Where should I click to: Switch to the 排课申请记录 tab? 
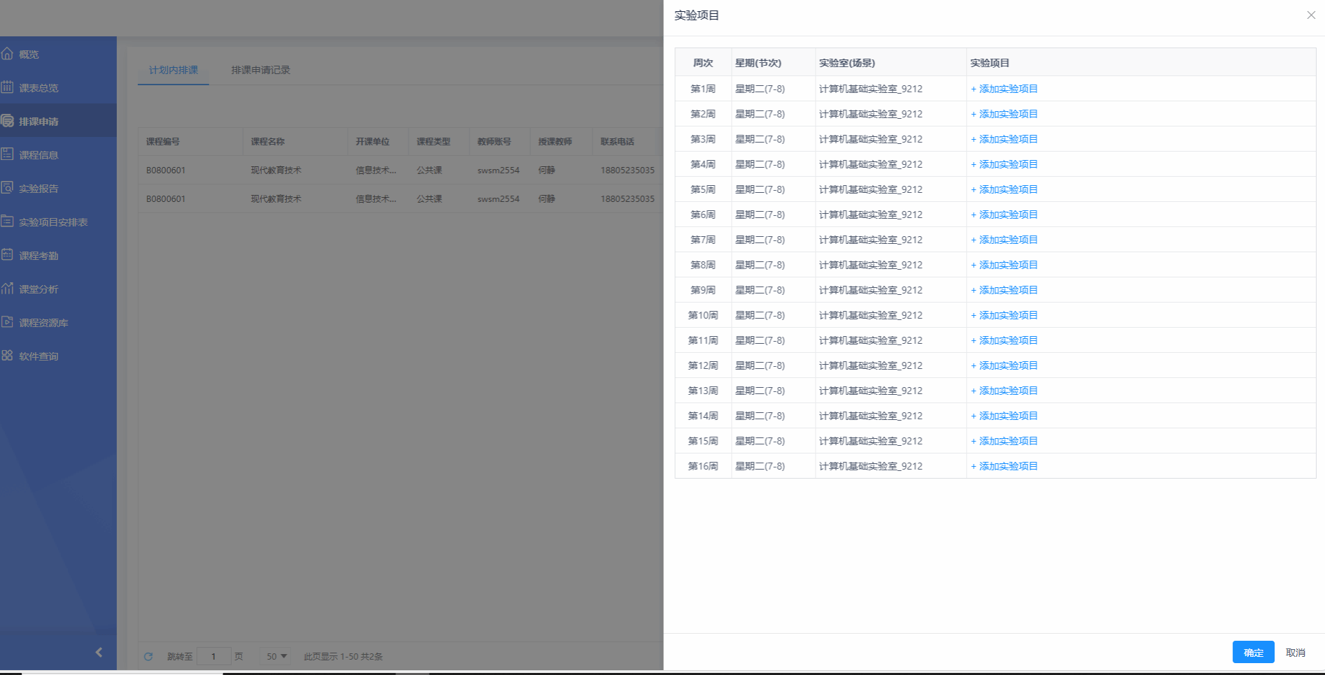pos(260,70)
